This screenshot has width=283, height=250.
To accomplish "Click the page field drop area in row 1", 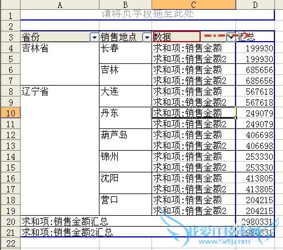I will pos(148,15).
